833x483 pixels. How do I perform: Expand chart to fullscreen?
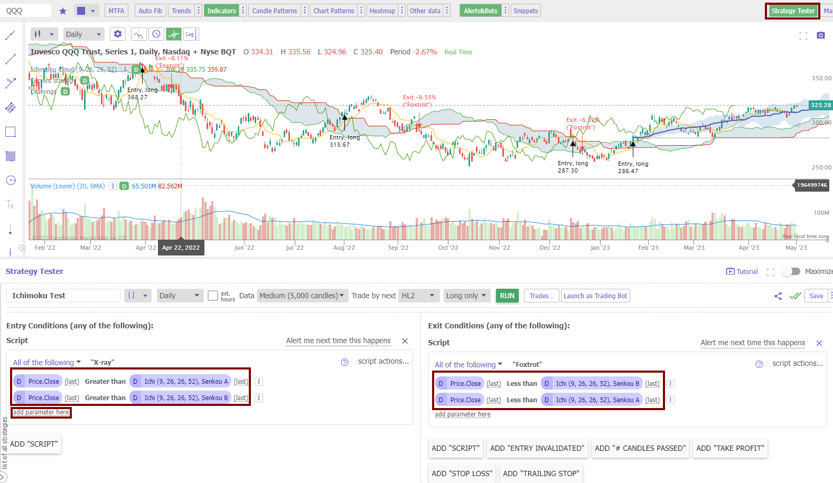click(x=803, y=35)
